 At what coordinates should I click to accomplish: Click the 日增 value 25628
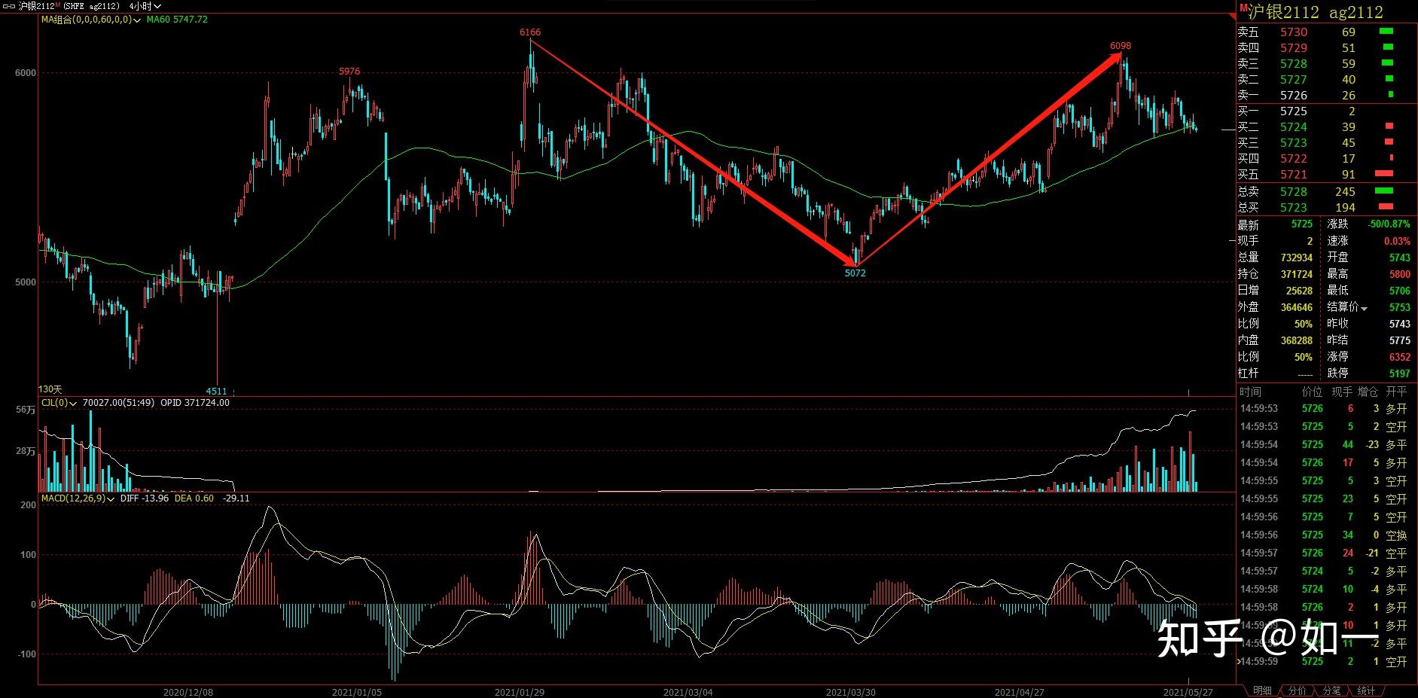(x=1299, y=291)
